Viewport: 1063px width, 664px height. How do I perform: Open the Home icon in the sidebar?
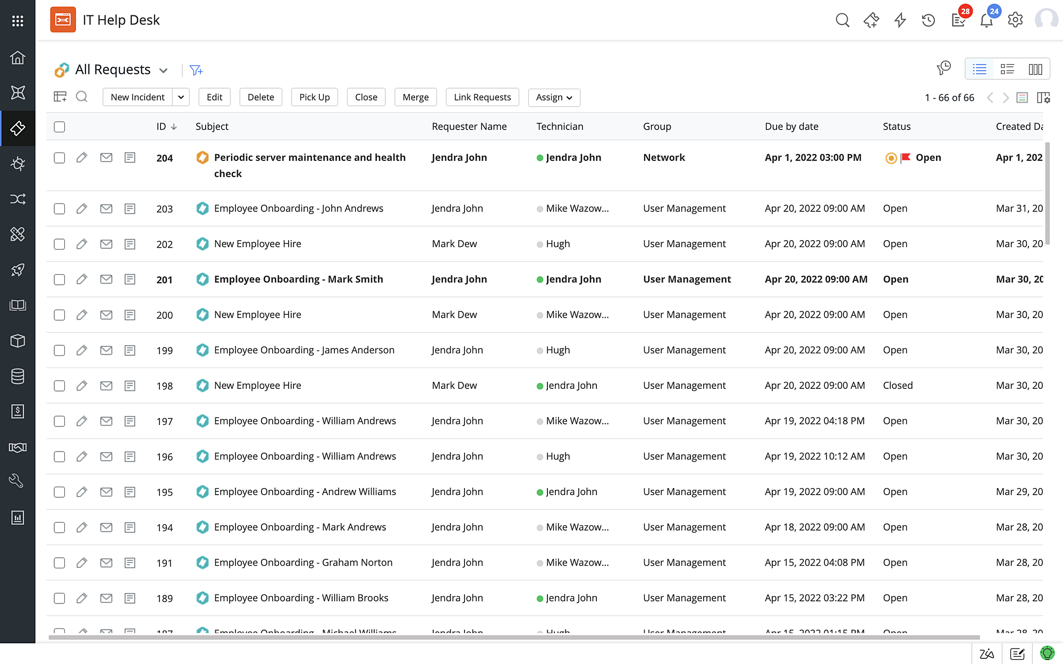[x=18, y=57]
